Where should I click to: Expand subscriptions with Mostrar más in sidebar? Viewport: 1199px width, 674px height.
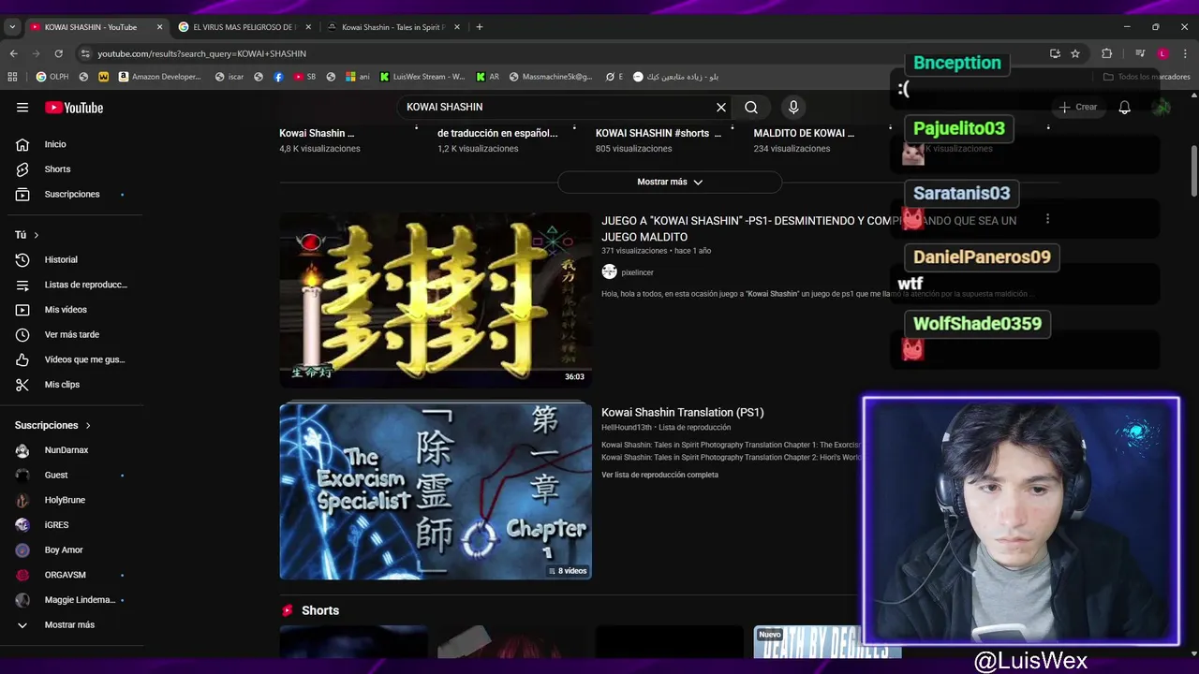point(71,624)
